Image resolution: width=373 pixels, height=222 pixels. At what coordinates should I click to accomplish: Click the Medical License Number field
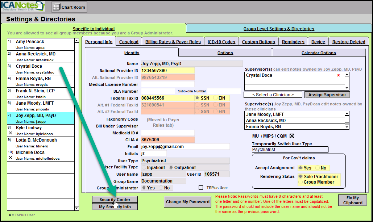167,84
